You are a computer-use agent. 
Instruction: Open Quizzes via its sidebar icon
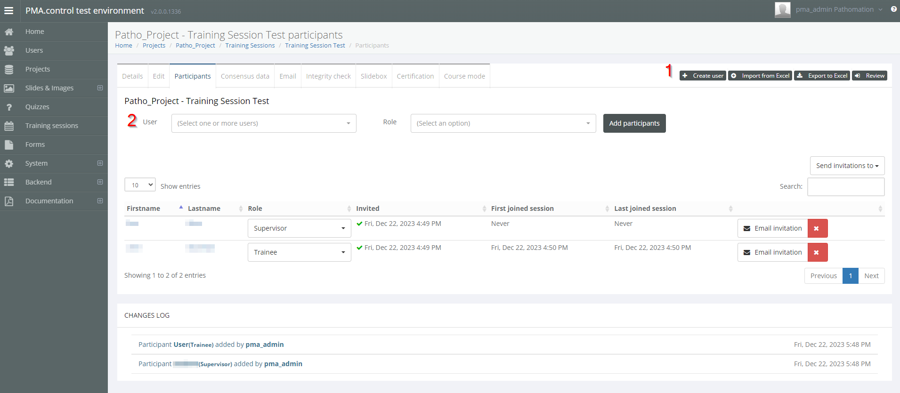click(9, 107)
